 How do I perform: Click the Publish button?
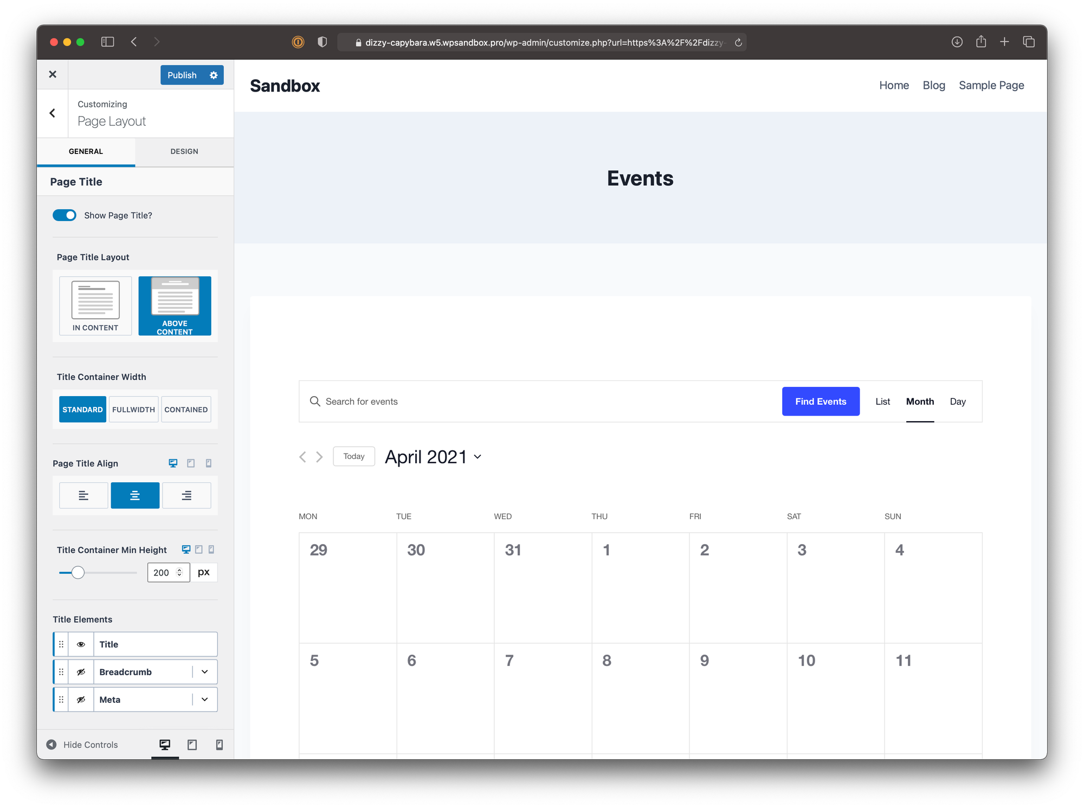pos(182,75)
